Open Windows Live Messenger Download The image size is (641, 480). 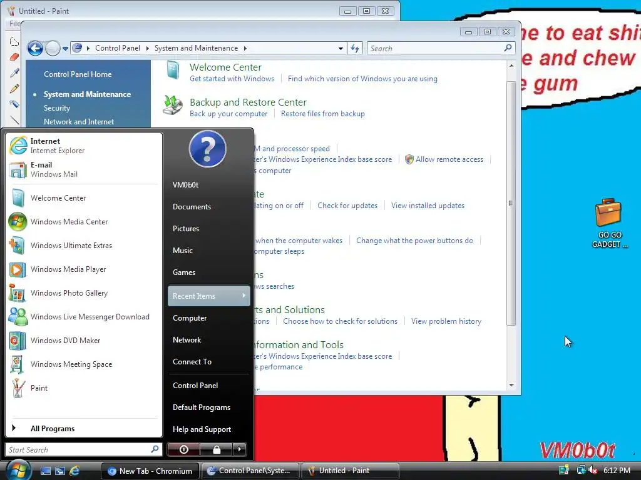tap(84, 317)
